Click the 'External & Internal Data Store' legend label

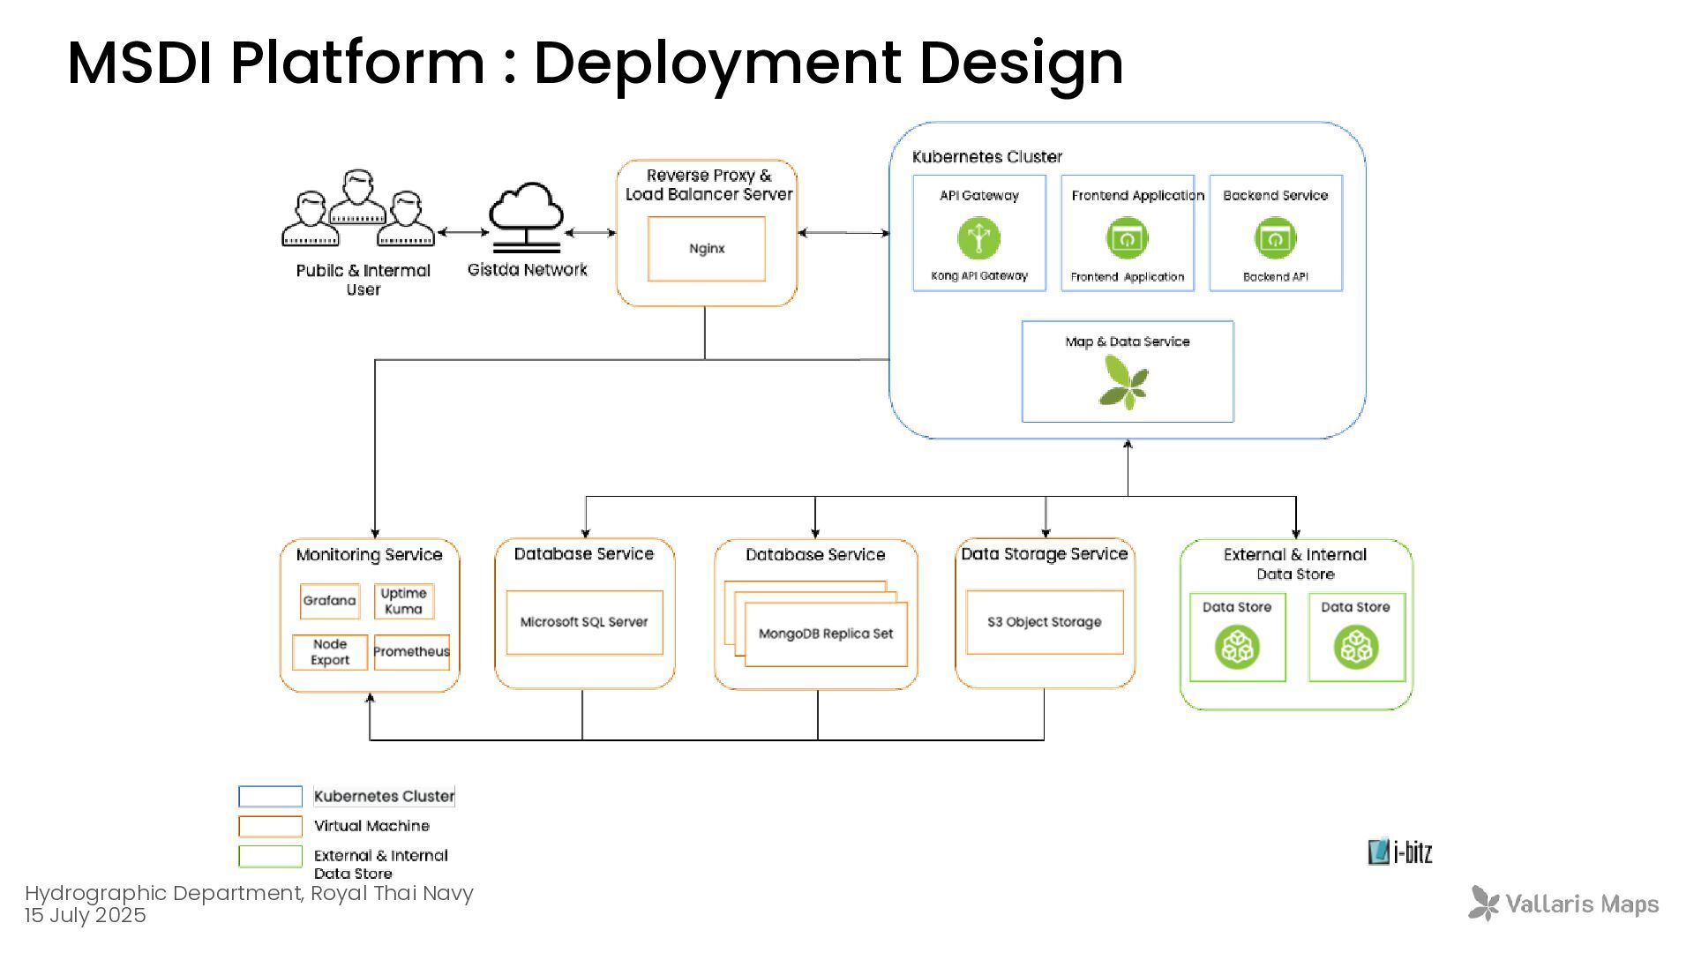tap(381, 865)
